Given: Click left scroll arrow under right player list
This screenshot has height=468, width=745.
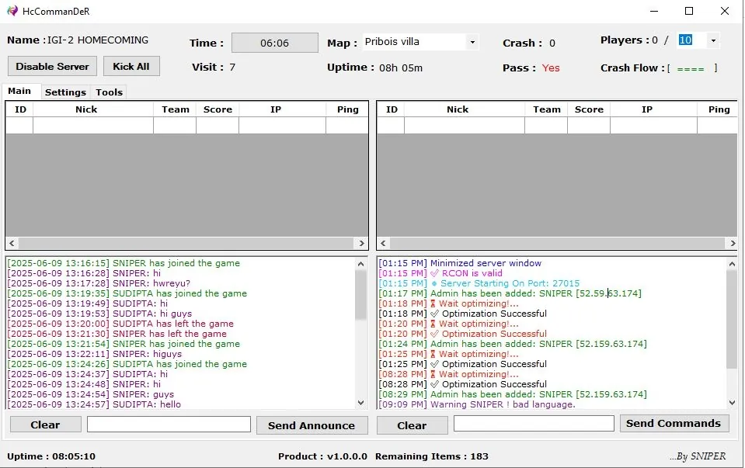Looking at the screenshot, I should click(x=381, y=242).
